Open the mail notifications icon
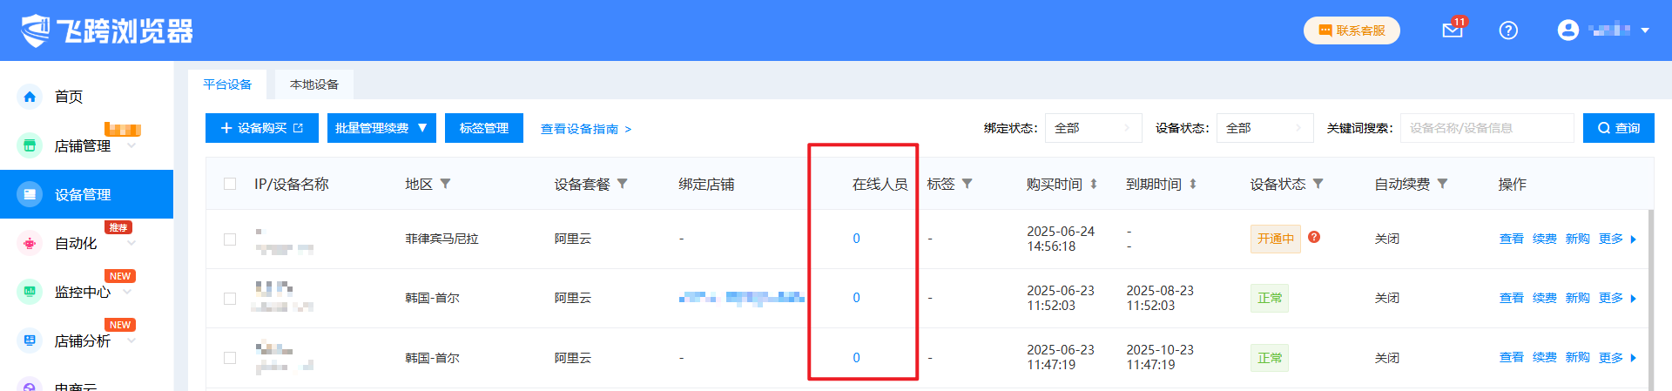 (1452, 30)
